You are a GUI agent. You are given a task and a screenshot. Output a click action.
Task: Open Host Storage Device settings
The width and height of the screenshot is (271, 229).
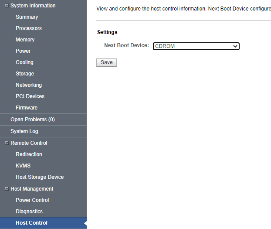click(x=40, y=177)
